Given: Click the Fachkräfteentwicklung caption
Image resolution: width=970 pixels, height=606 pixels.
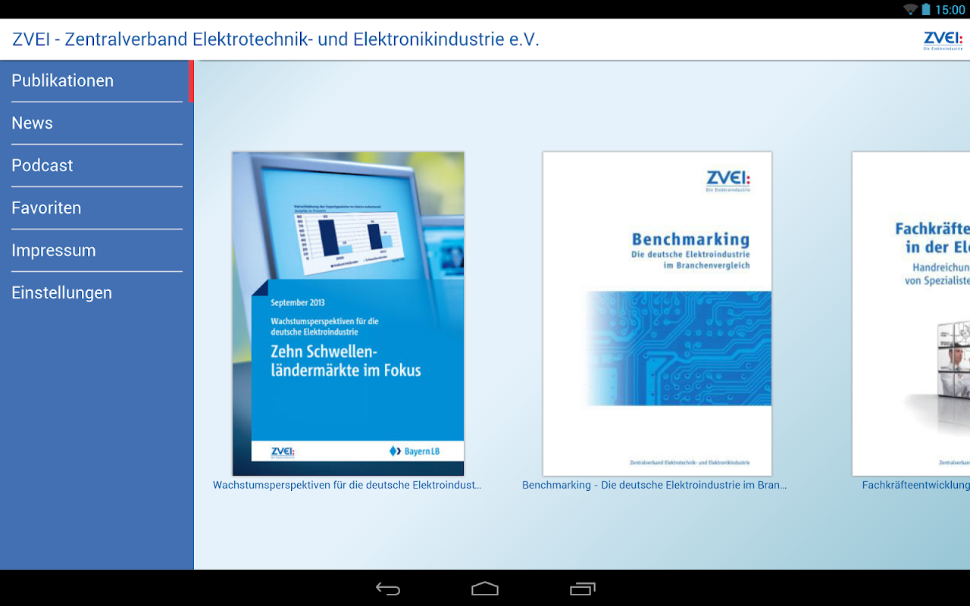Looking at the screenshot, I should [916, 485].
